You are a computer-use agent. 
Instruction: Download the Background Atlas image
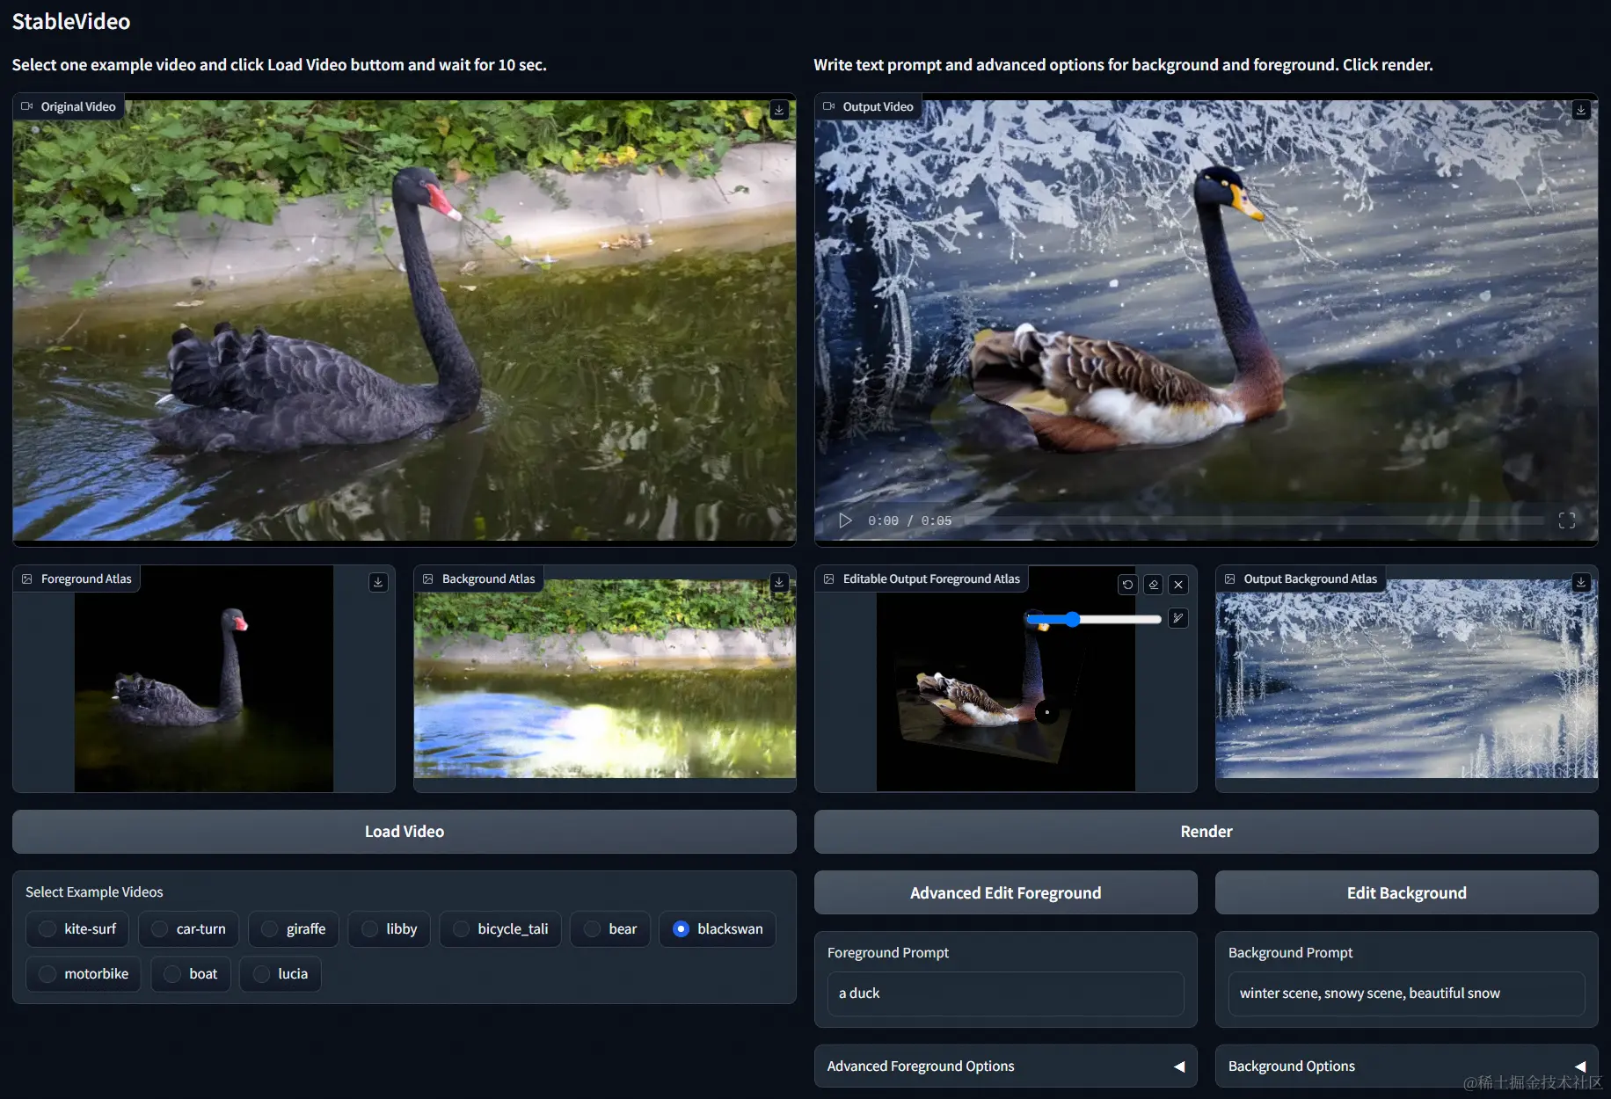[x=779, y=582]
